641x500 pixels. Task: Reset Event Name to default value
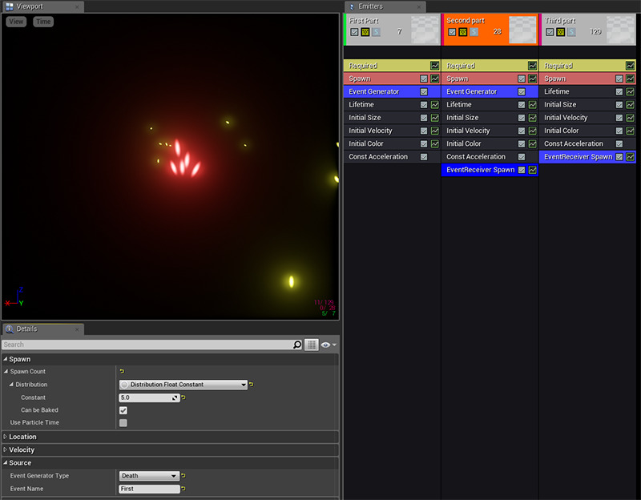pyautogui.click(x=183, y=489)
